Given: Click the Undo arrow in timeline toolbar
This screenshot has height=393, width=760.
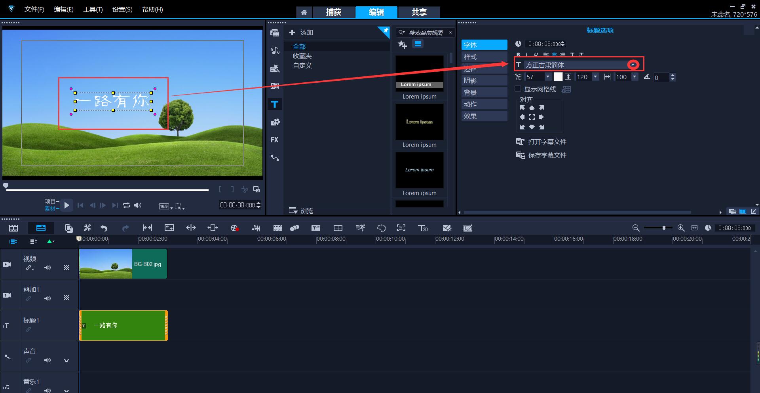Looking at the screenshot, I should coord(104,228).
